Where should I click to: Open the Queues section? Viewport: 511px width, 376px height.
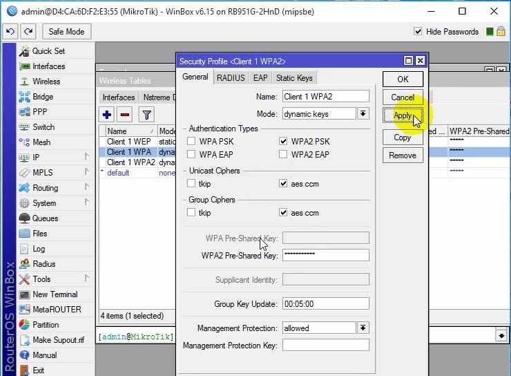39,218
